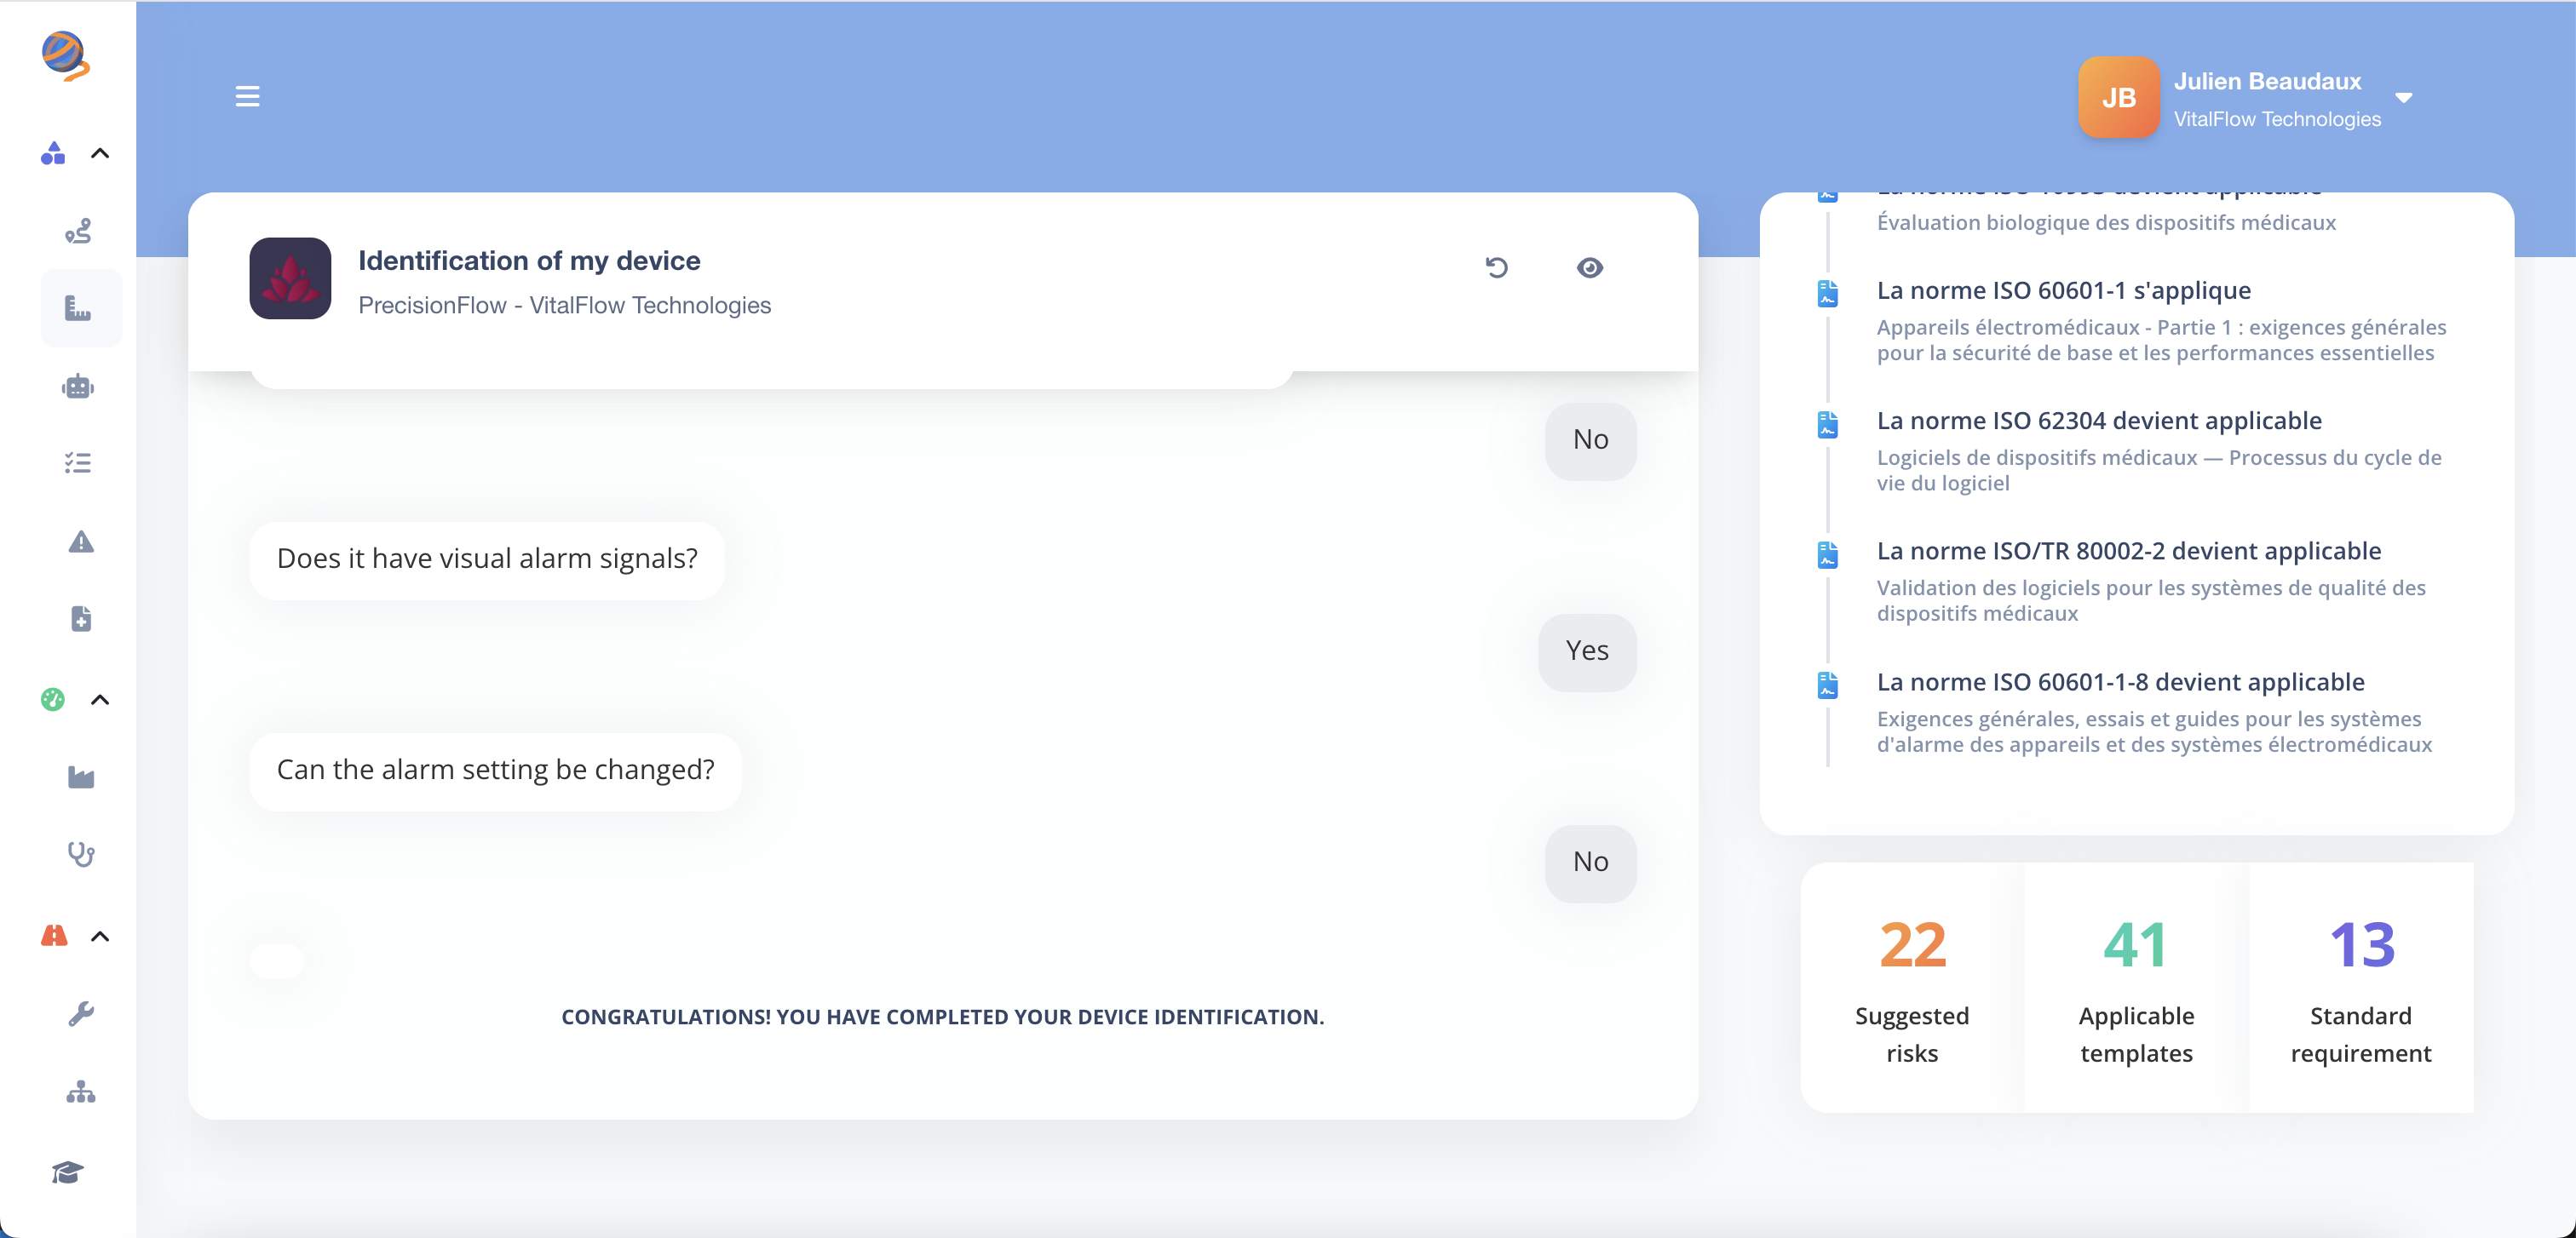
Task: Open the graduation cap training icon
Action: tap(68, 1171)
